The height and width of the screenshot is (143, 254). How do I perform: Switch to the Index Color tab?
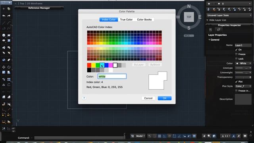tap(109, 19)
